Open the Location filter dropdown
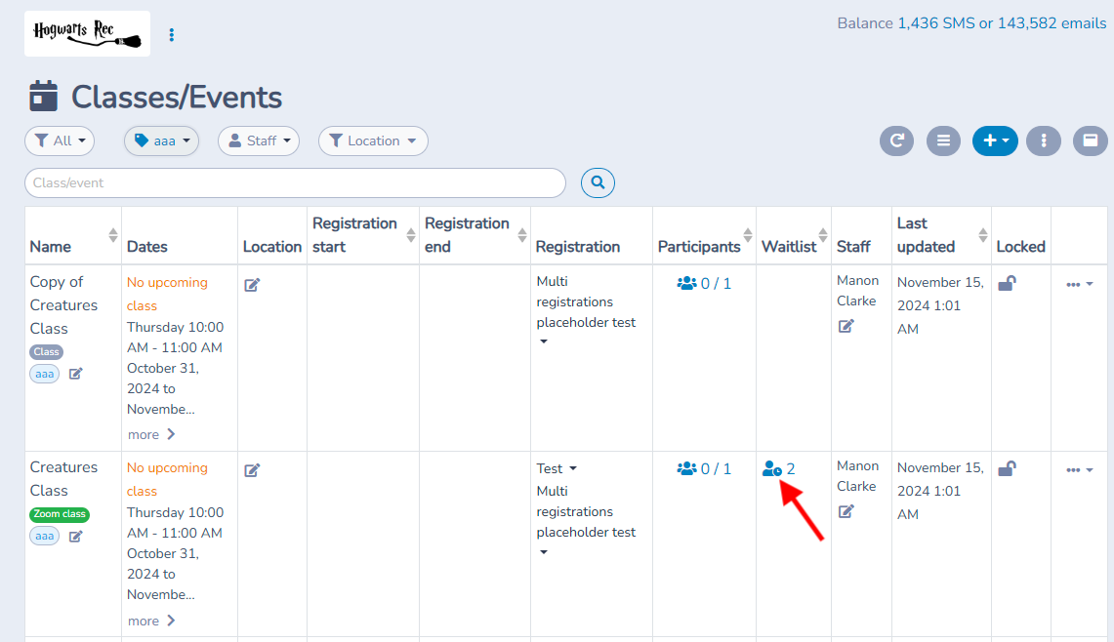1114x642 pixels. click(373, 140)
